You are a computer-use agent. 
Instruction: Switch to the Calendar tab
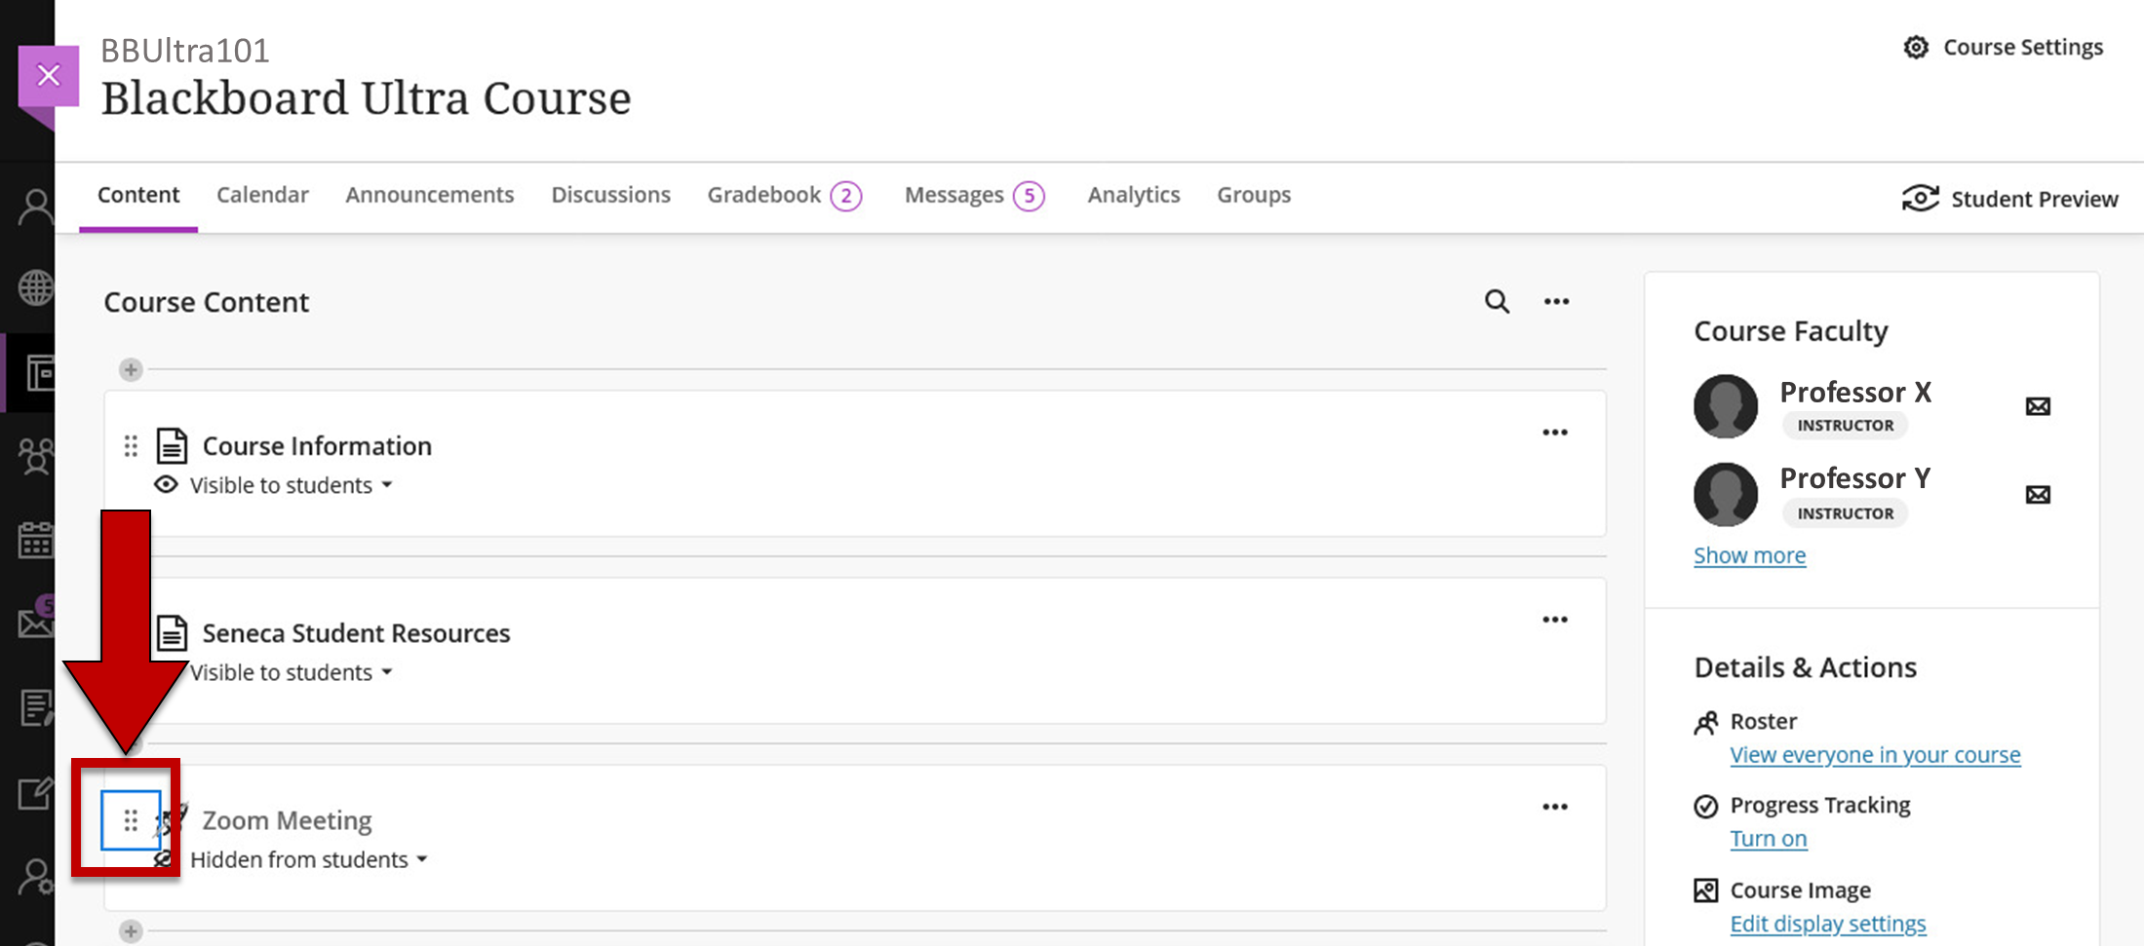262,194
